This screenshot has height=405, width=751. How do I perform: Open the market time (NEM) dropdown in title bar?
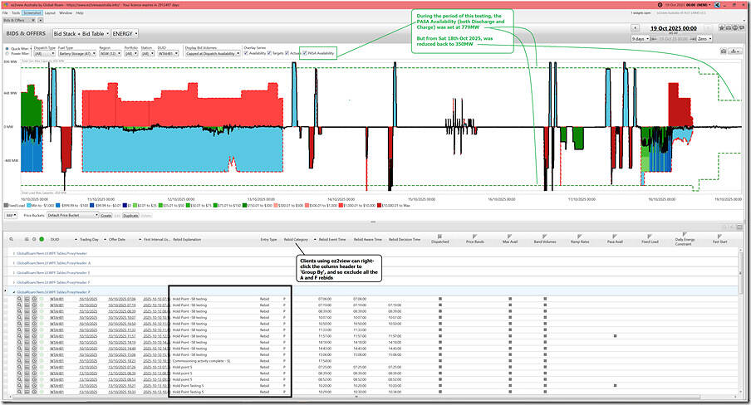pos(688,5)
